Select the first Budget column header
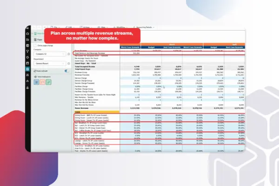Screen dimensions: 279x186 pos(151,47)
